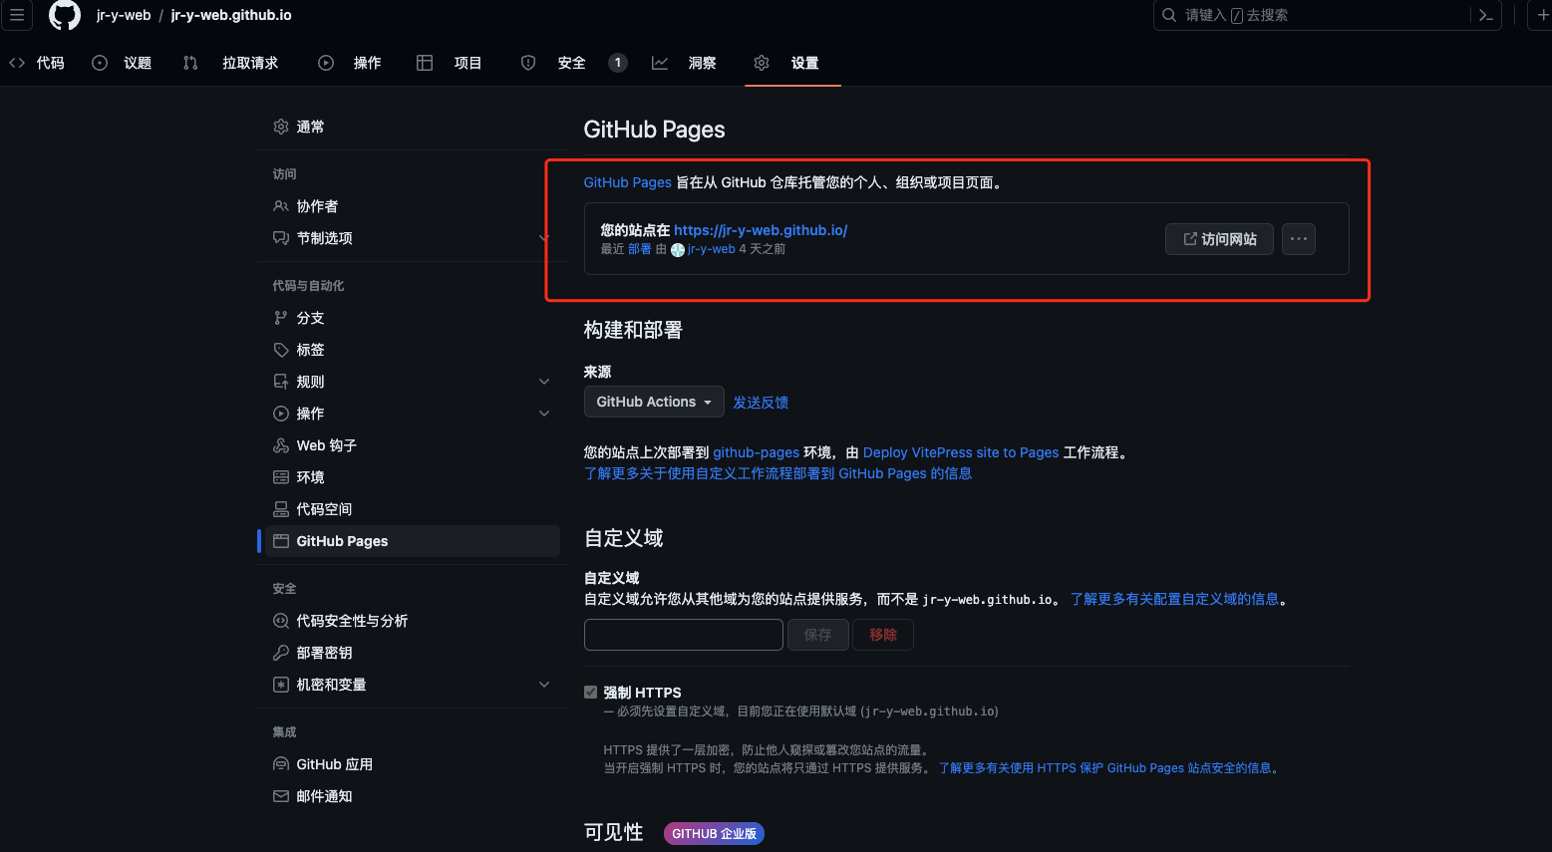Click the rules icon beside 规则
The image size is (1552, 852).
click(281, 382)
